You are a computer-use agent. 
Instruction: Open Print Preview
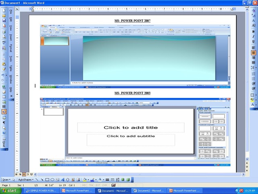pyautogui.click(x=4, y=37)
